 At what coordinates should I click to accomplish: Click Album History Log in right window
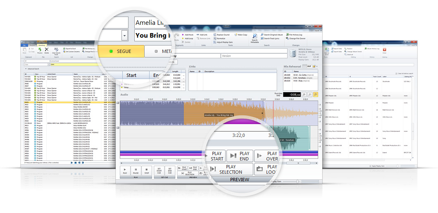click(x=372, y=49)
